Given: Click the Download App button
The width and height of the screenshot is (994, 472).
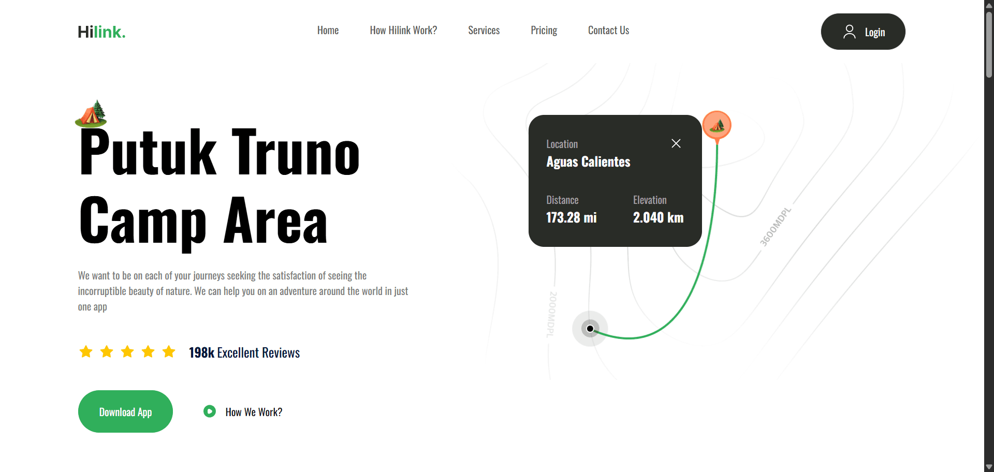Looking at the screenshot, I should point(125,411).
